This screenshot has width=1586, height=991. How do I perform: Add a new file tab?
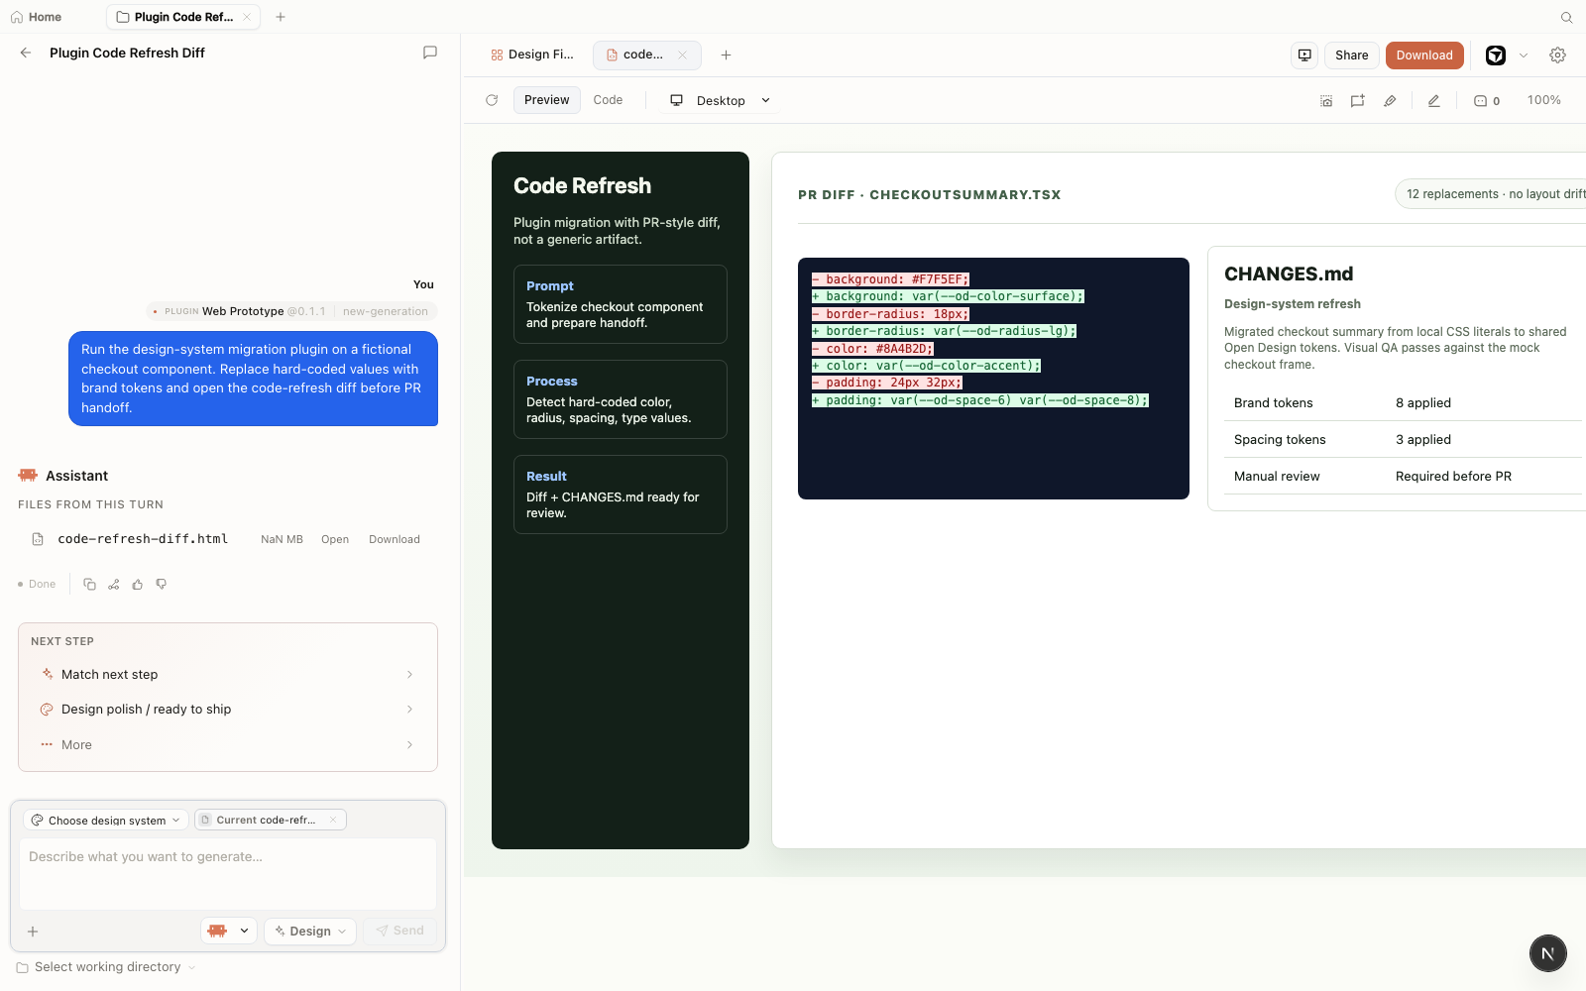(x=726, y=55)
